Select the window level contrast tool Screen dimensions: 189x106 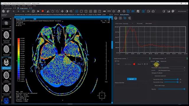coord(67,11)
